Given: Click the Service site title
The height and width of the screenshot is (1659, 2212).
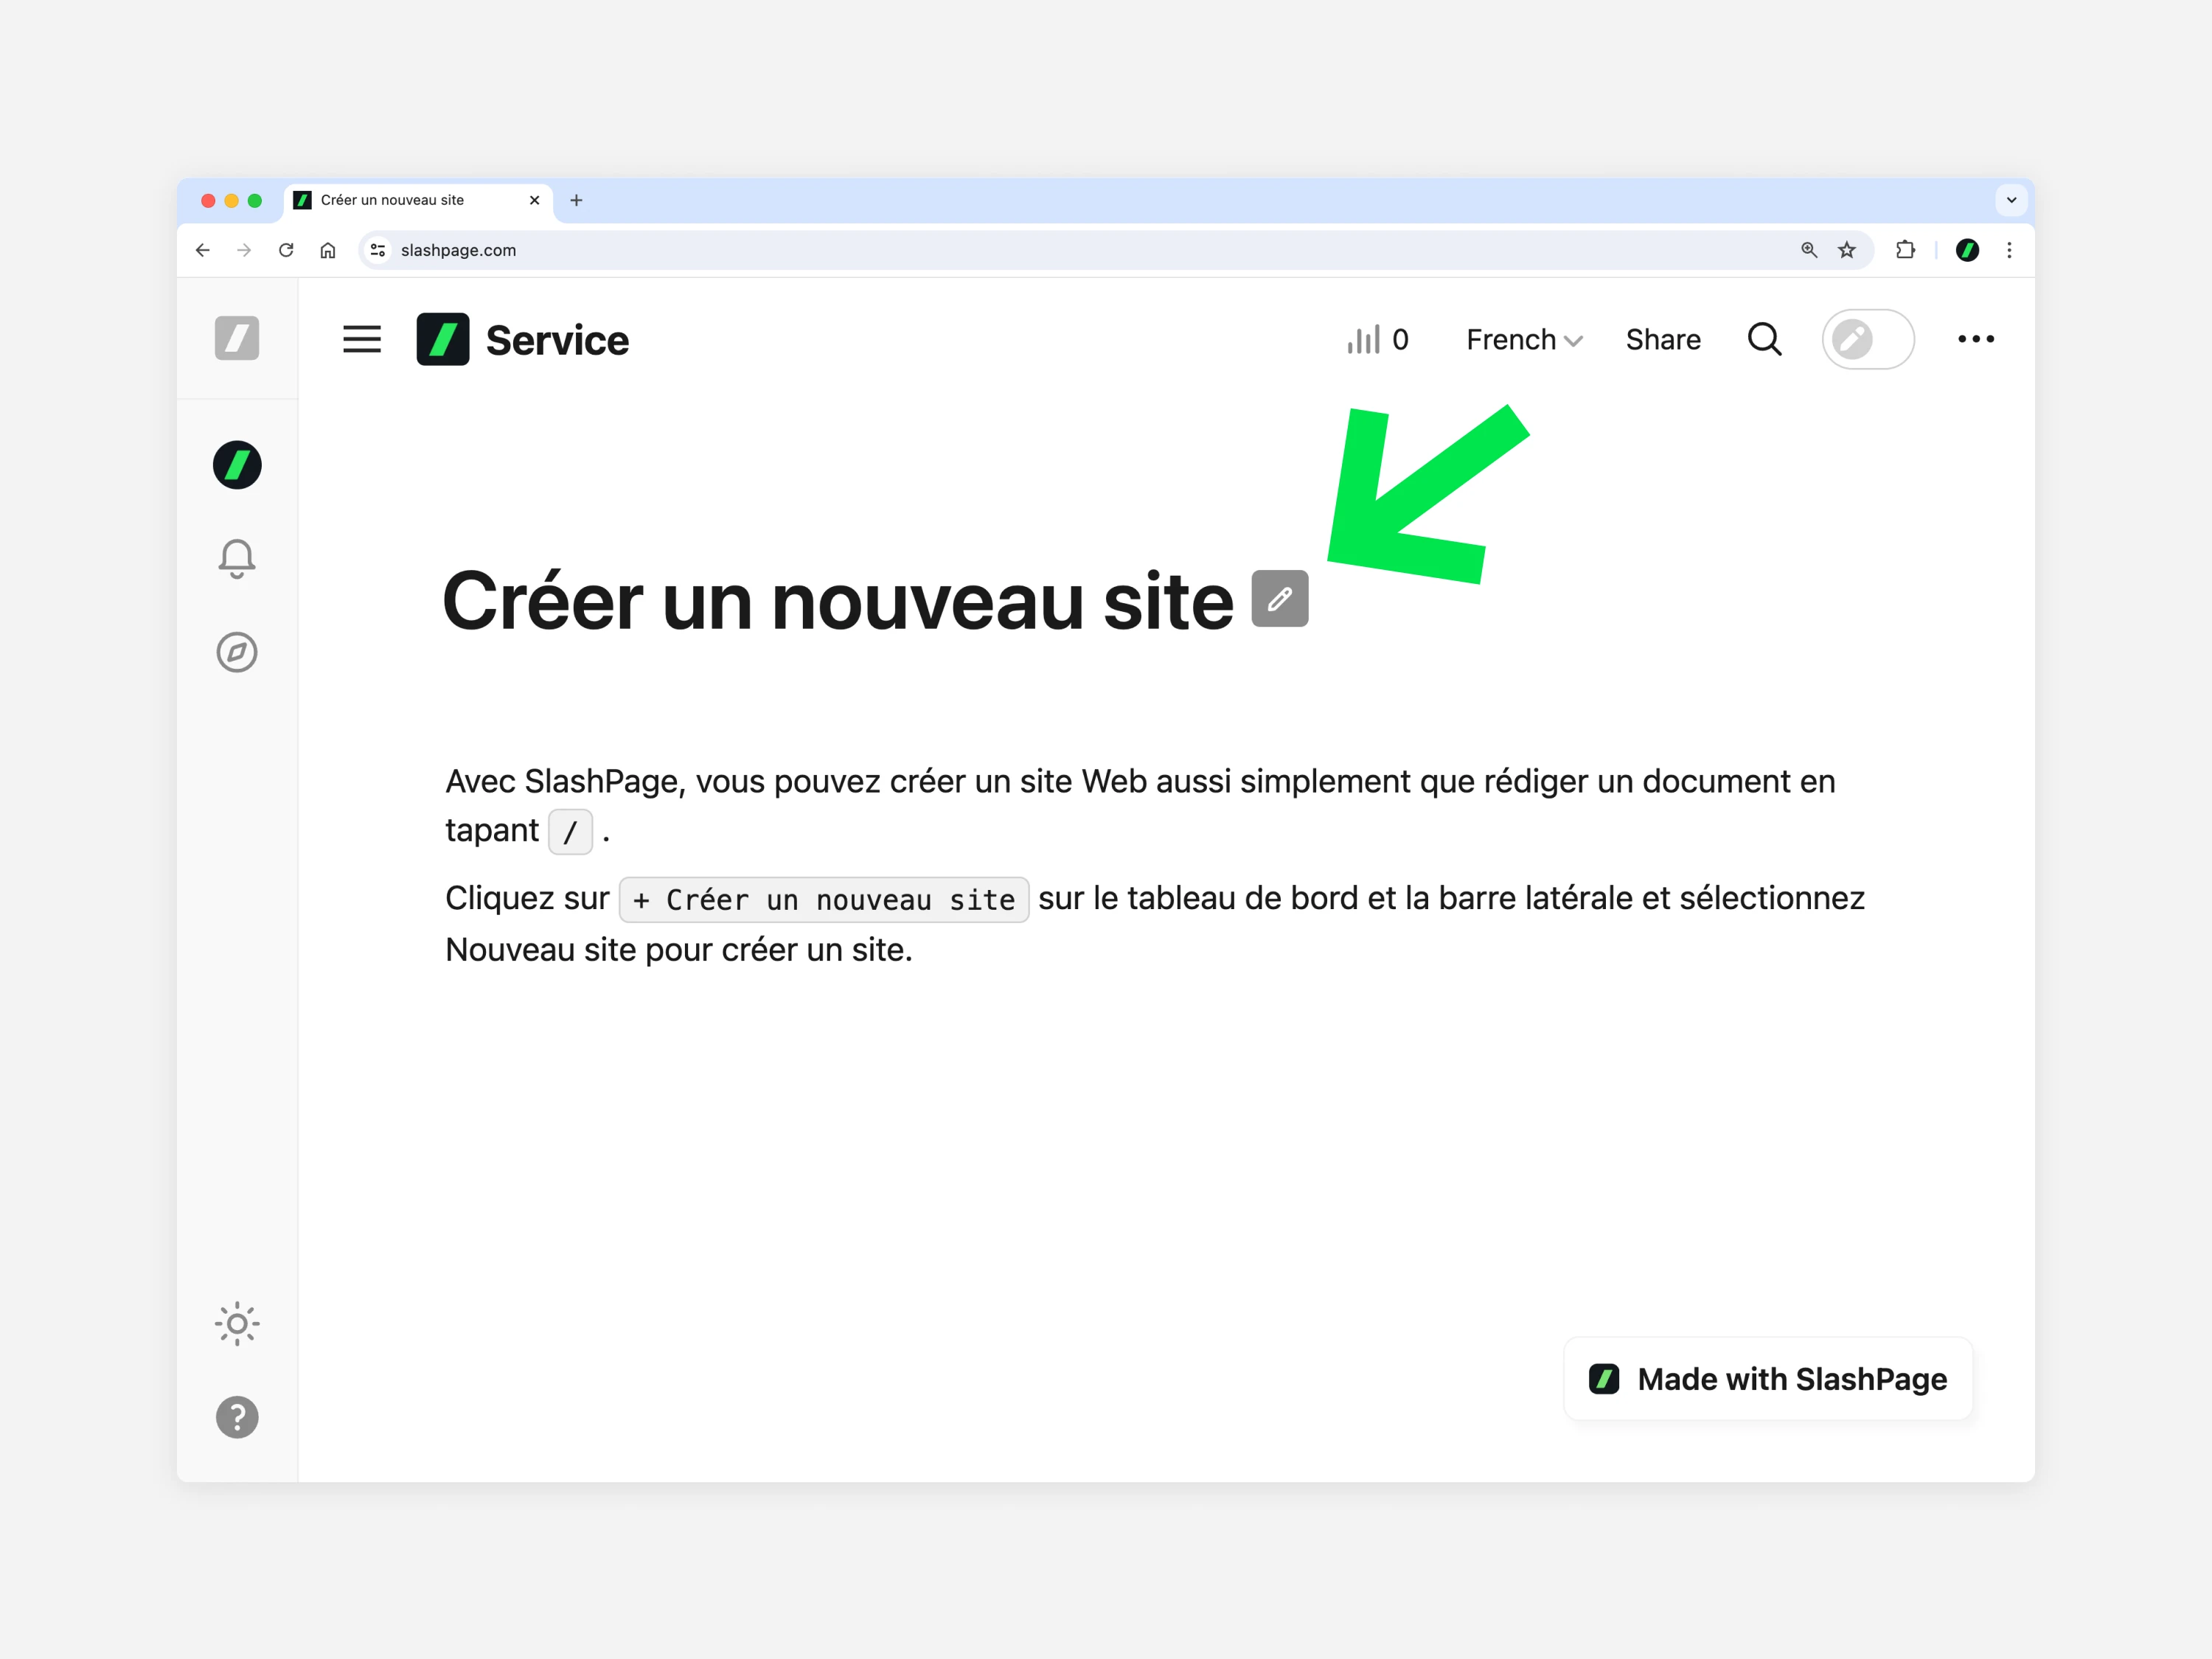Looking at the screenshot, I should click(557, 341).
